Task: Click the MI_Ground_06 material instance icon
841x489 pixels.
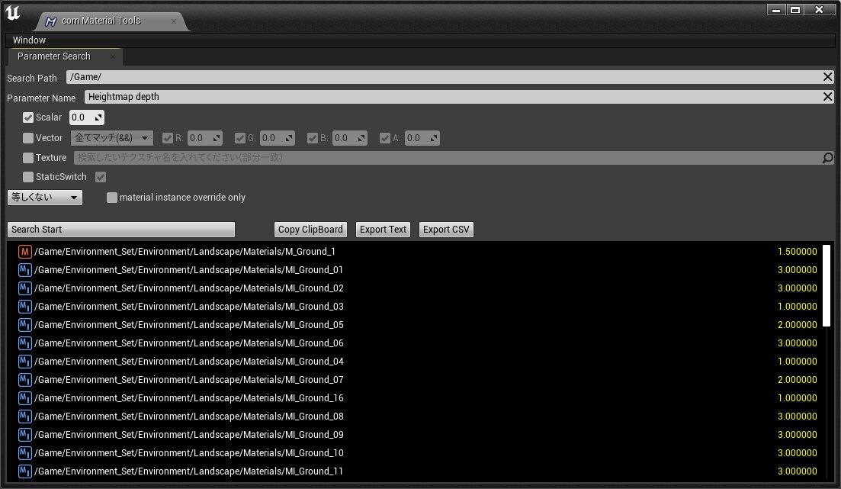Action: tap(25, 343)
